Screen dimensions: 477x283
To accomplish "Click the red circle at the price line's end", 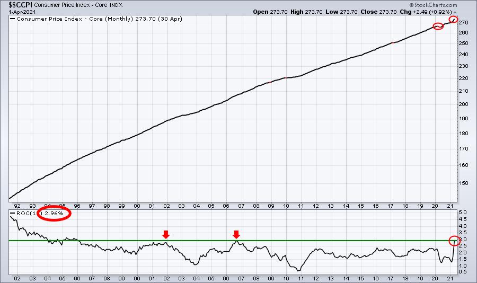I will coord(453,20).
